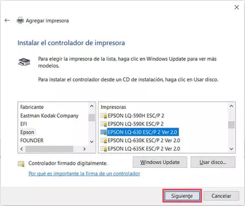Choose EPSON LQ-630 ESC/P 2 Ver 2.0

[x=143, y=132]
